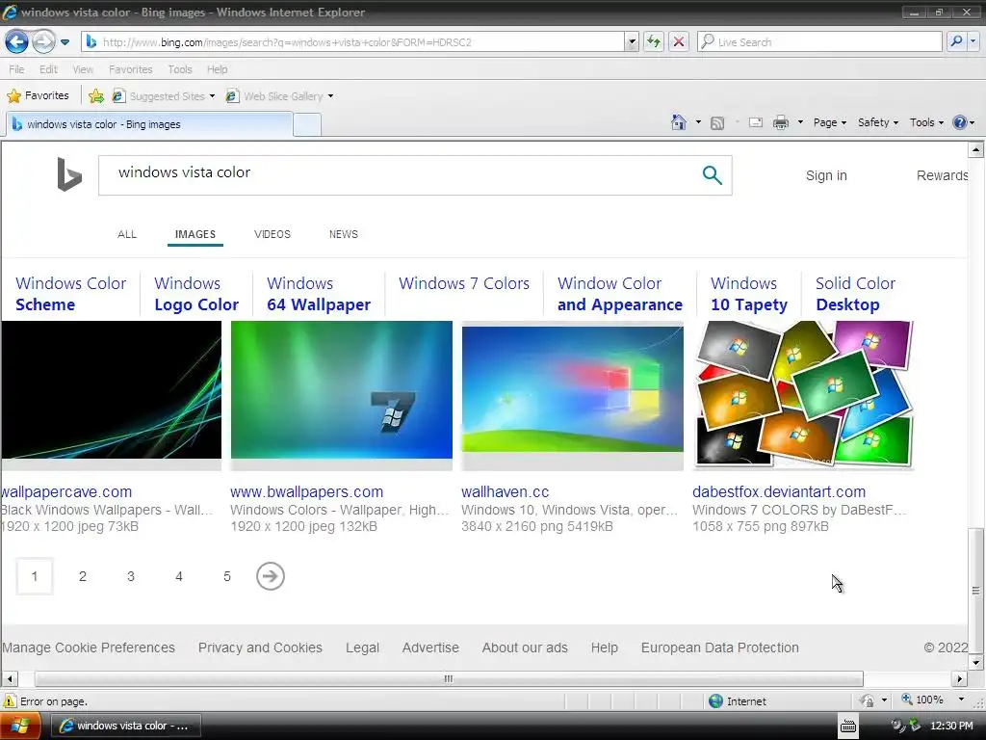Open Windows Color Scheme suggestion

pos(70,294)
